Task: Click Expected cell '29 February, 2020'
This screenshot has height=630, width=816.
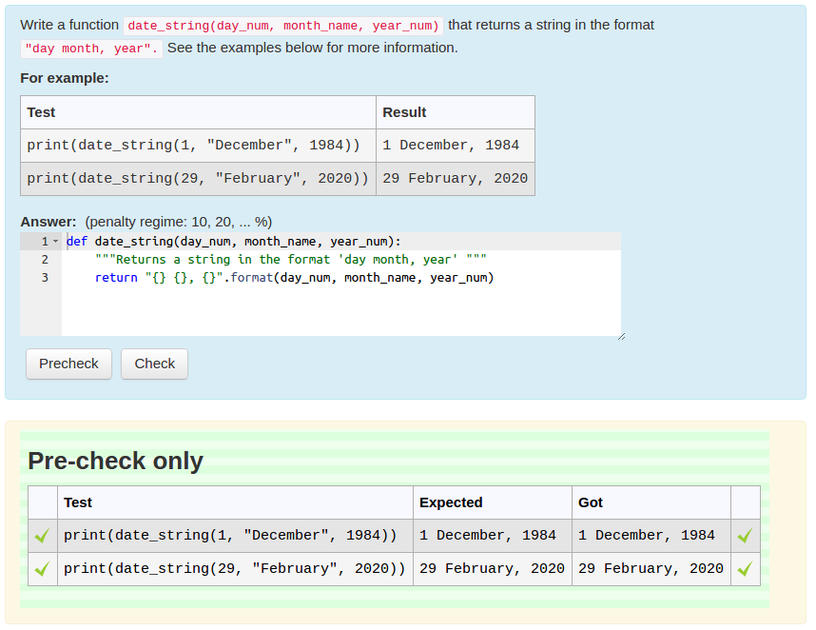Action: 492,568
